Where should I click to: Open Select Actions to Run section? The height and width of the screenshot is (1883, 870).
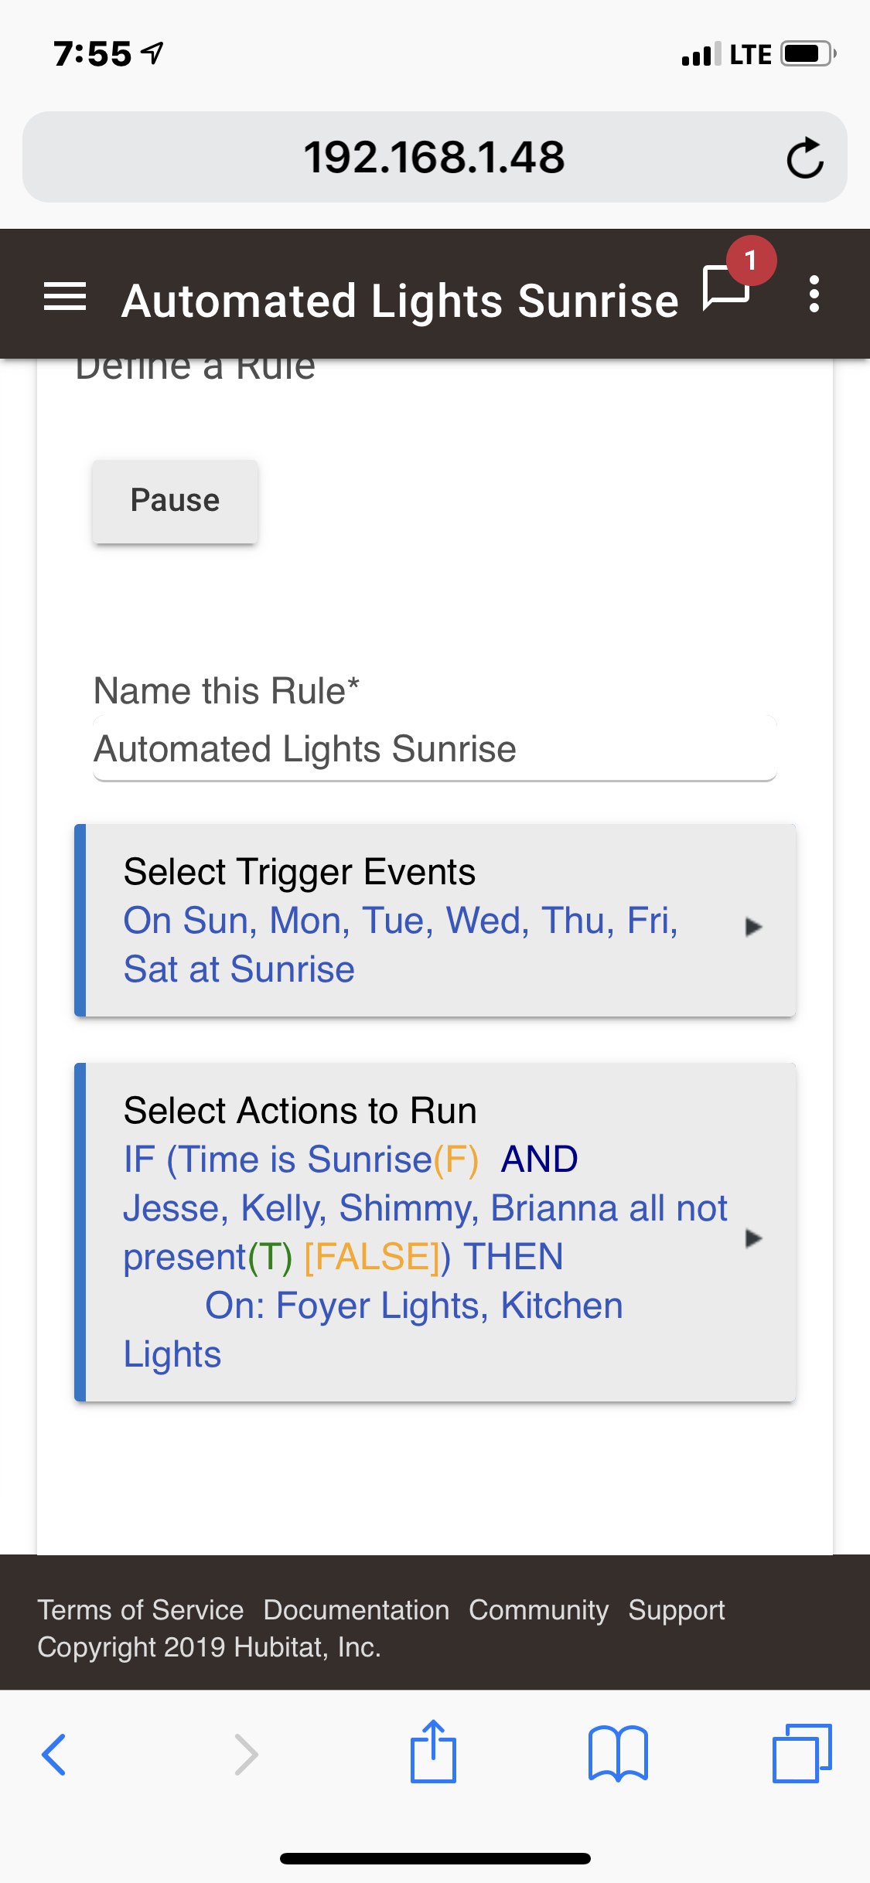[435, 1232]
